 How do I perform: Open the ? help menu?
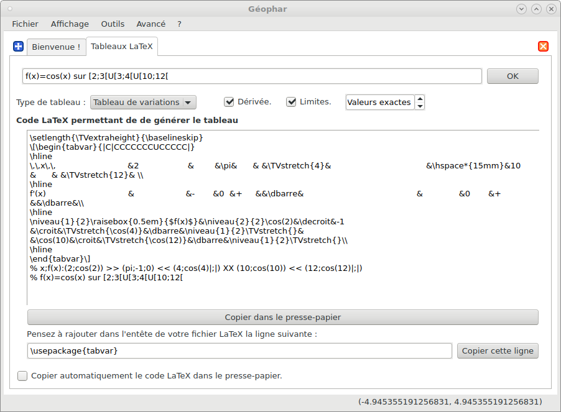tap(179, 24)
